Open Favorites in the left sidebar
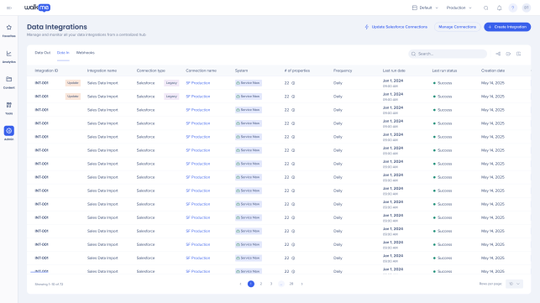 [9, 30]
